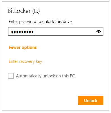
Task: Unlock drive E: using the Unlock button
Action: [91, 100]
